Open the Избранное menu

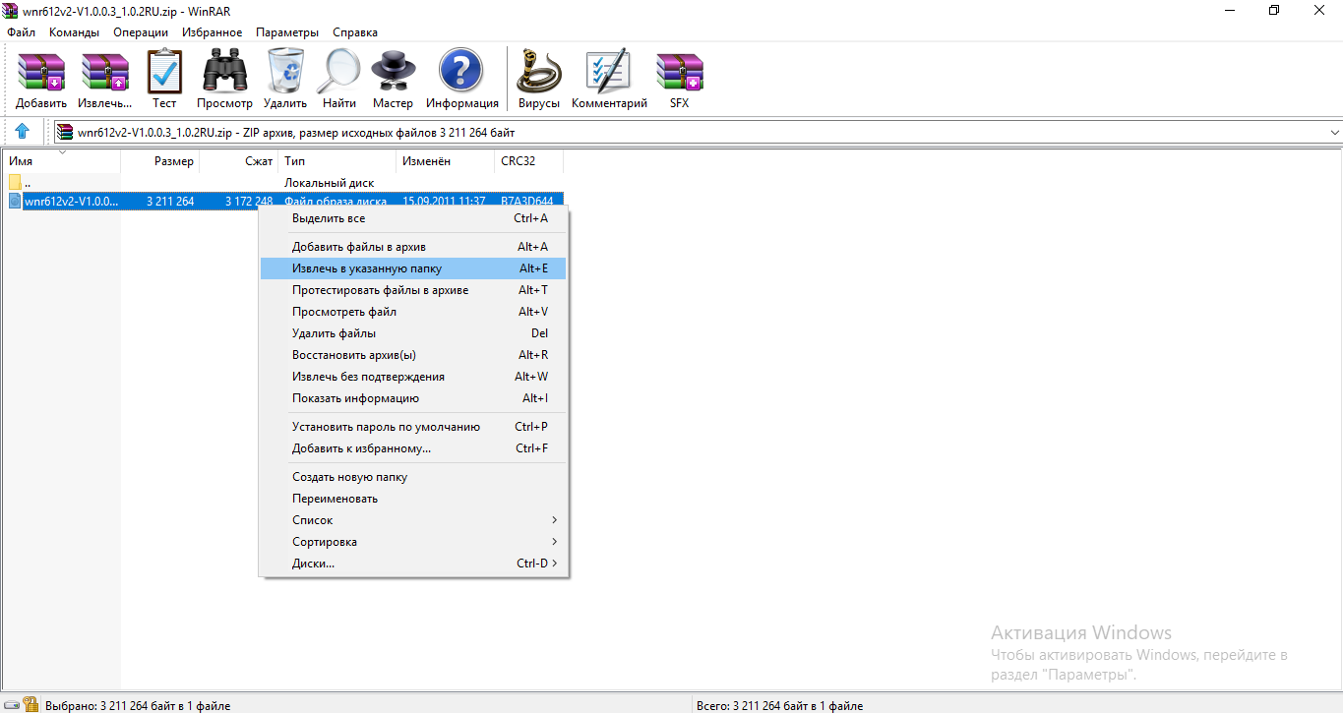pyautogui.click(x=213, y=32)
